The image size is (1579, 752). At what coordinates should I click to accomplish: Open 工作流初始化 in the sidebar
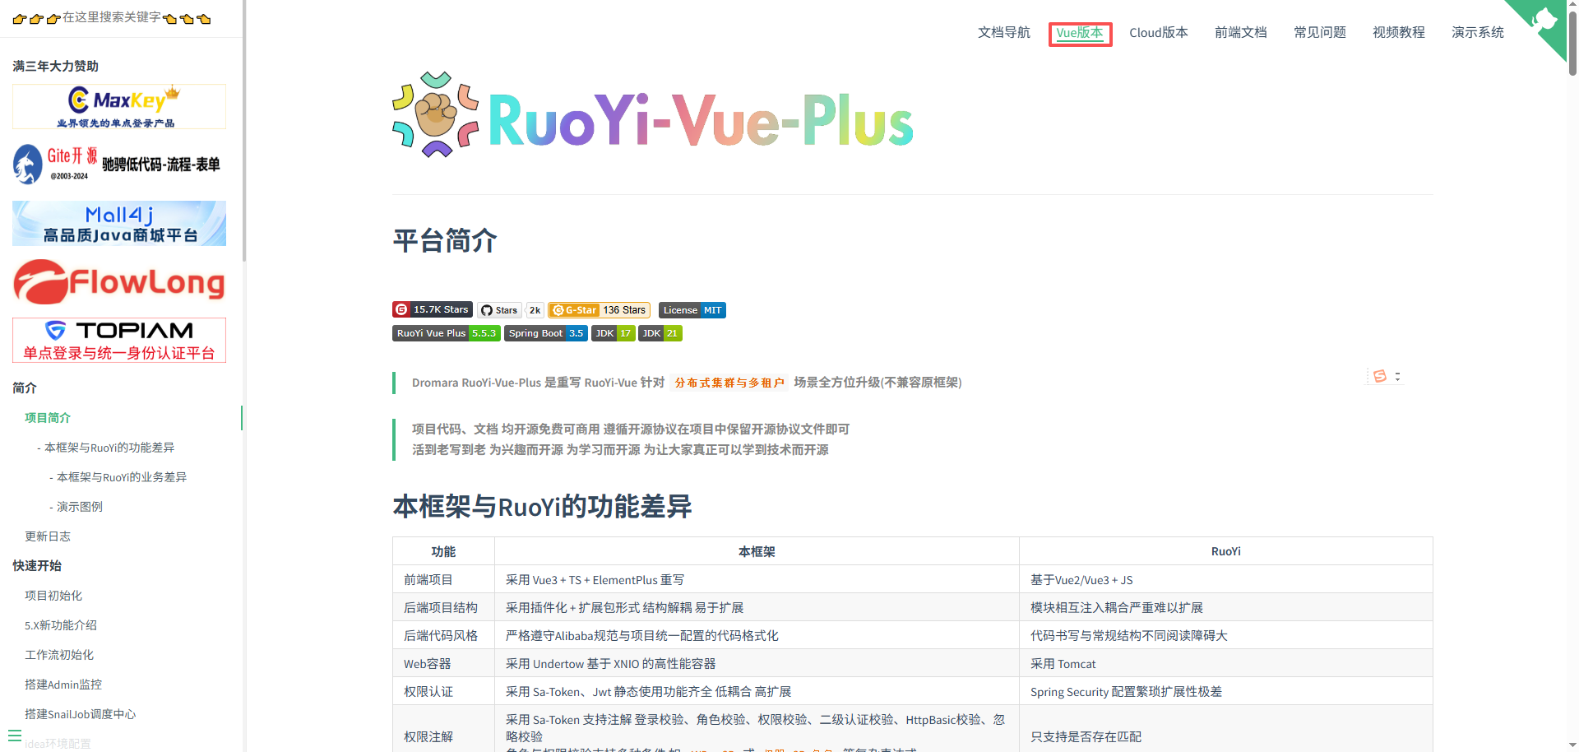click(x=59, y=655)
